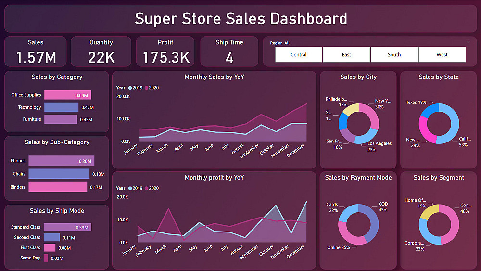Click the West region button
Image resolution: width=481 pixels, height=271 pixels.
point(442,55)
